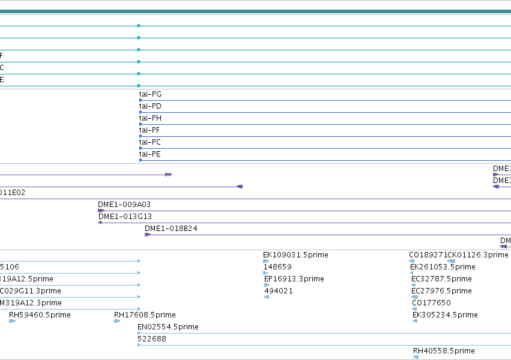Open EST label EK305234.5prime

[x=445, y=315]
